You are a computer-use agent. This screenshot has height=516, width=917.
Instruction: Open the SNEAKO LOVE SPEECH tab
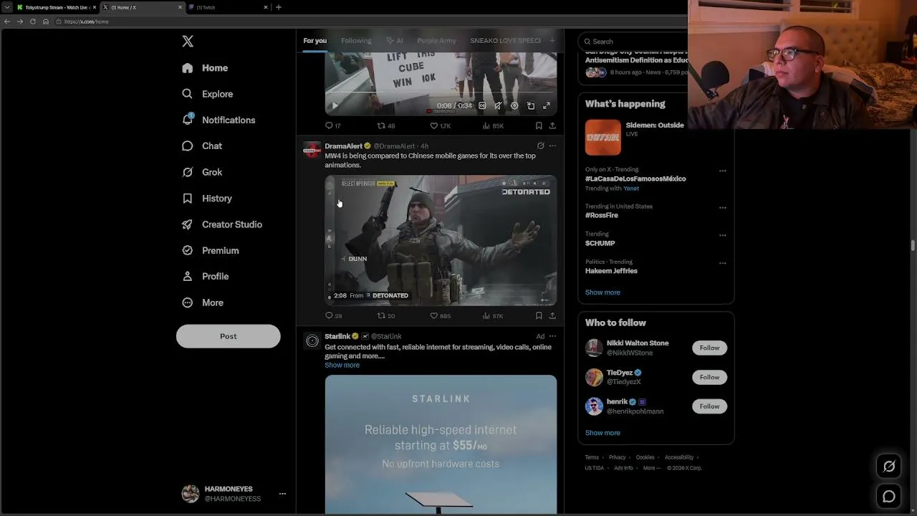pyautogui.click(x=505, y=41)
